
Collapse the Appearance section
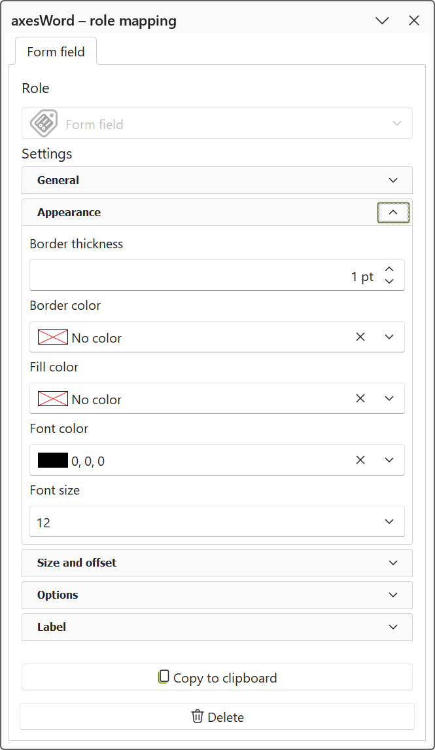pos(393,212)
